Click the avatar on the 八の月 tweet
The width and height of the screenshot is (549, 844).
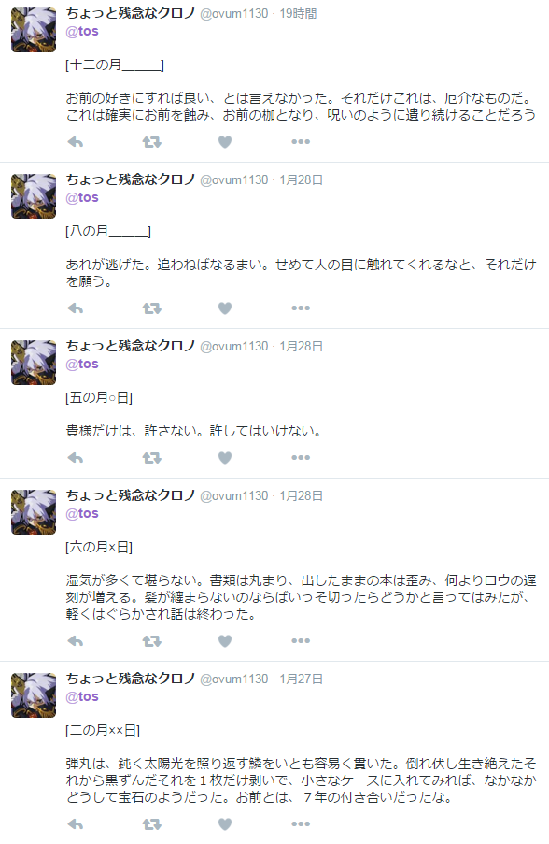click(34, 196)
